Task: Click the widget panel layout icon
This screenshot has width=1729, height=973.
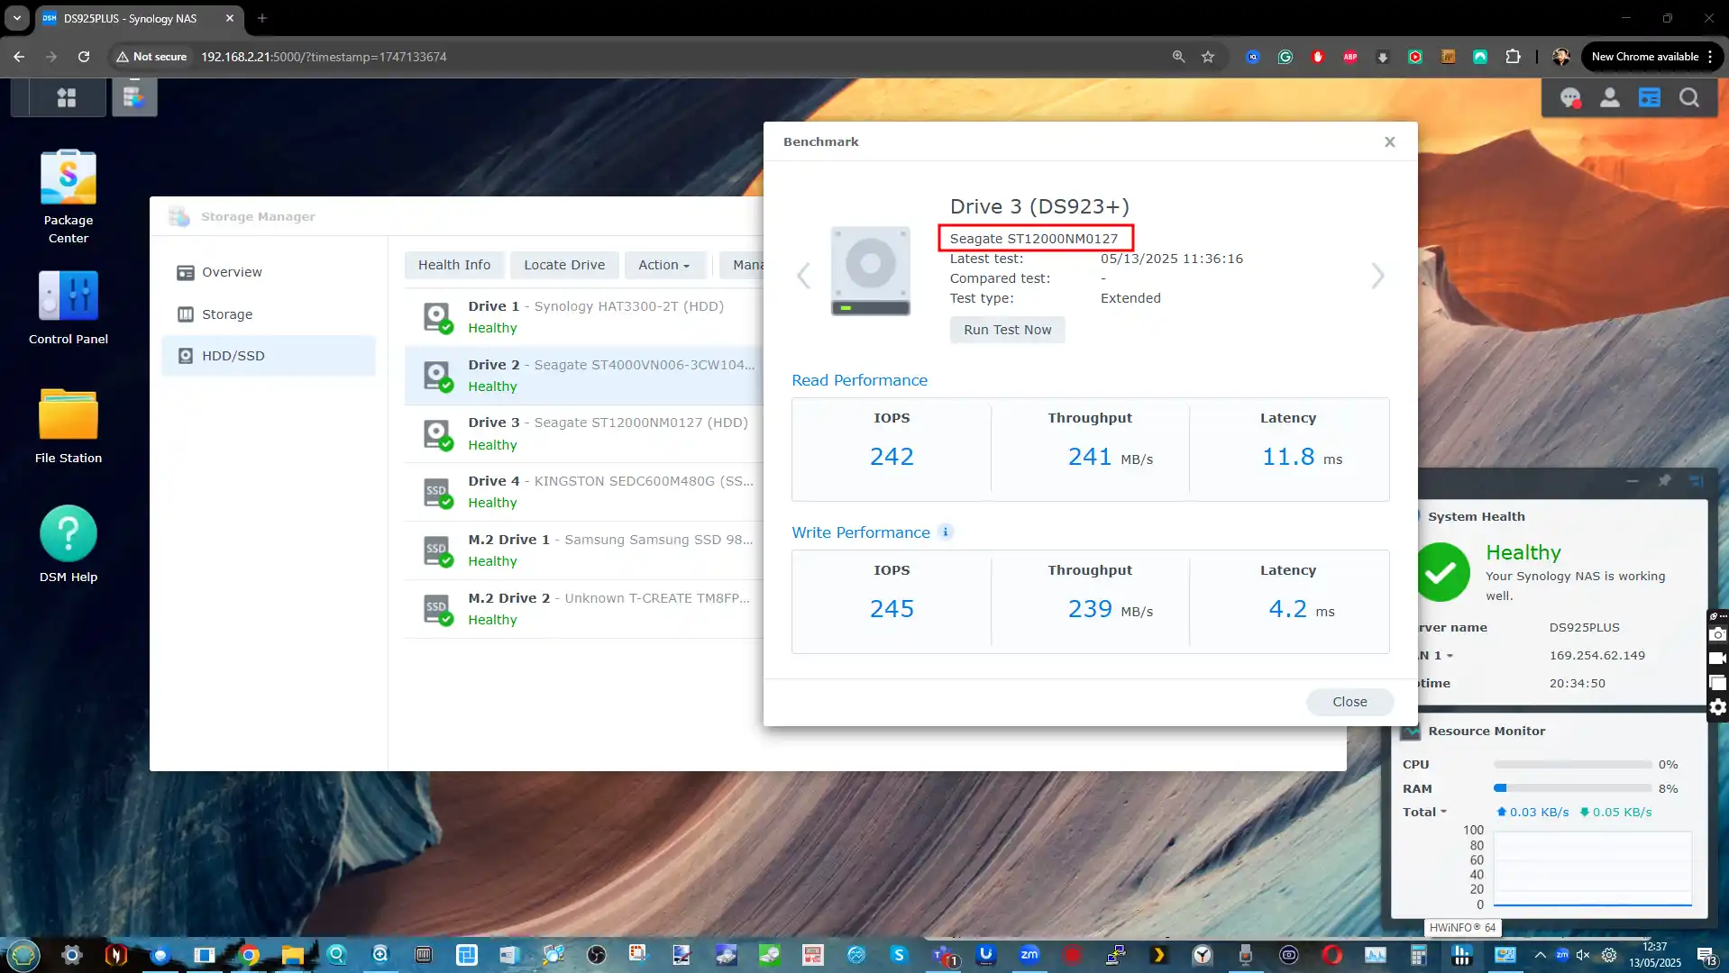Action: [1697, 480]
